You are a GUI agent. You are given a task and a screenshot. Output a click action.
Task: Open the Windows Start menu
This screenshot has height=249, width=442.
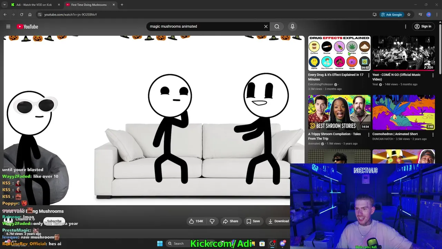[x=160, y=243]
